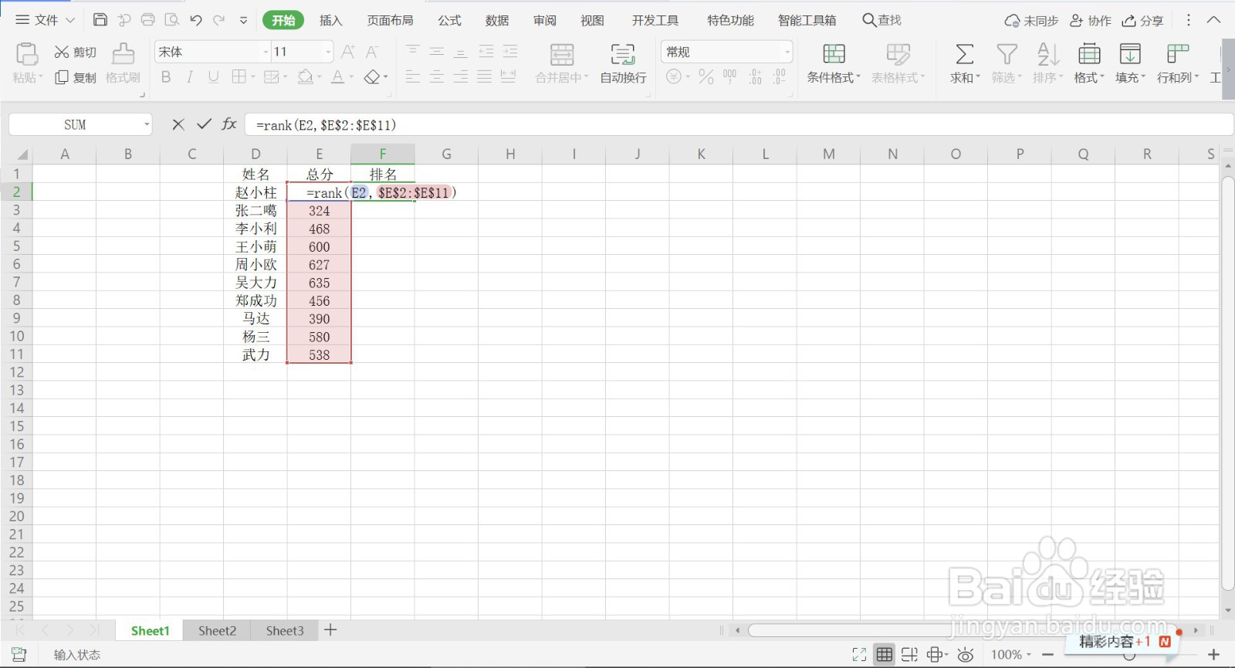Toggle Bold formatting
1235x668 pixels.
pyautogui.click(x=166, y=76)
